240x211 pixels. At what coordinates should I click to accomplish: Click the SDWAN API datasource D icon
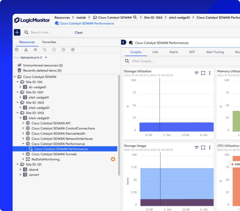[x=28, y=123]
